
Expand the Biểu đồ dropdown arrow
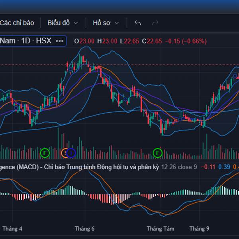[x=76, y=23]
